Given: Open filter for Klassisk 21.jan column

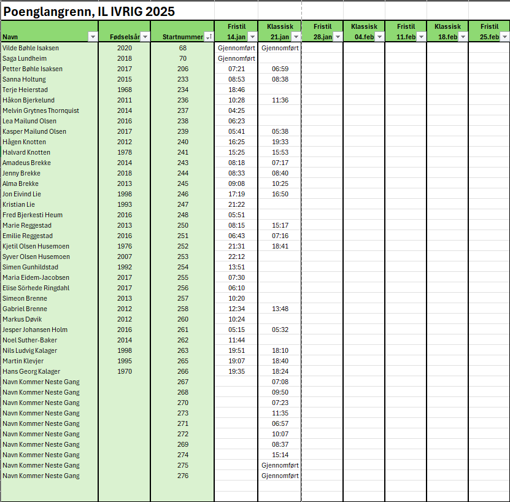Looking at the screenshot, I should click(x=295, y=37).
